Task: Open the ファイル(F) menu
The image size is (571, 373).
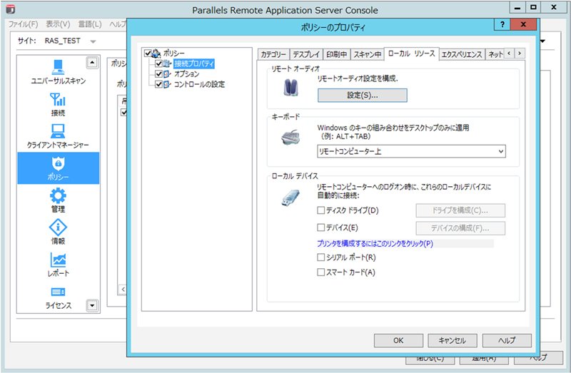Action: (x=23, y=24)
